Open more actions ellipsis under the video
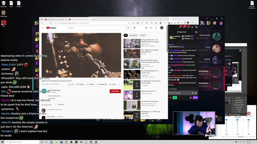 pos(119,84)
